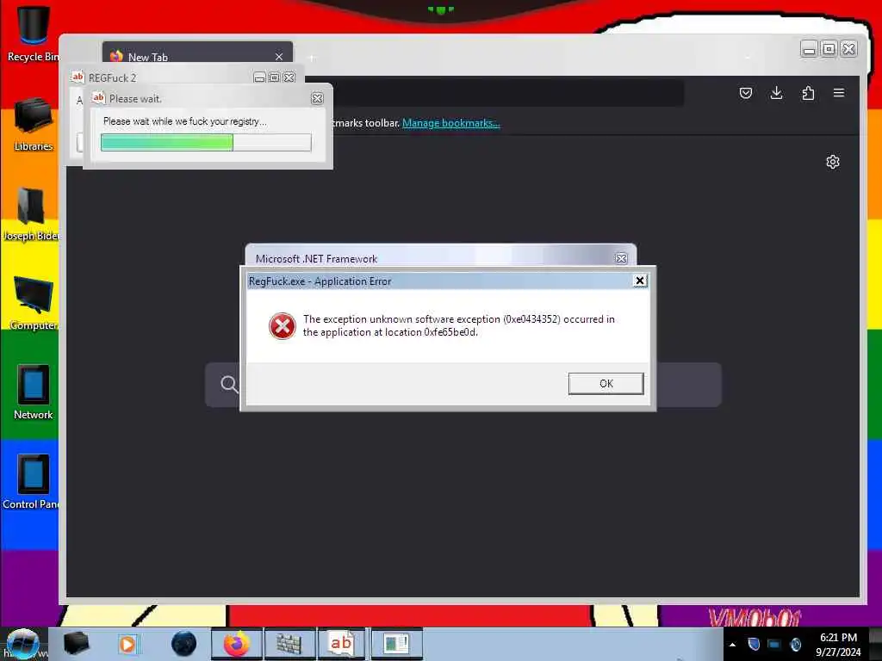The image size is (882, 661).
Task: Switch to Firefox from the taskbar
Action: (236, 644)
